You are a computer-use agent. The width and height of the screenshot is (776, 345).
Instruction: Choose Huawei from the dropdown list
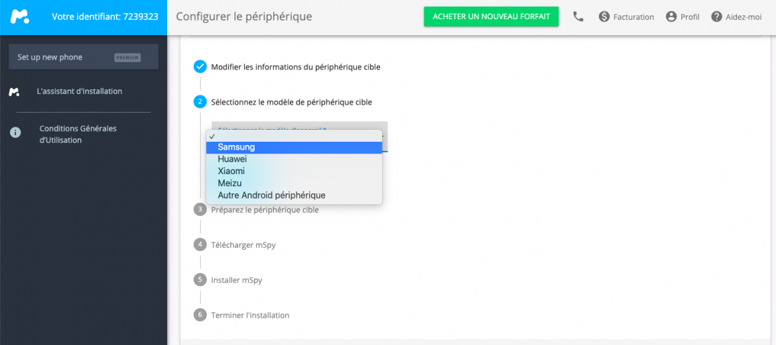[294, 159]
